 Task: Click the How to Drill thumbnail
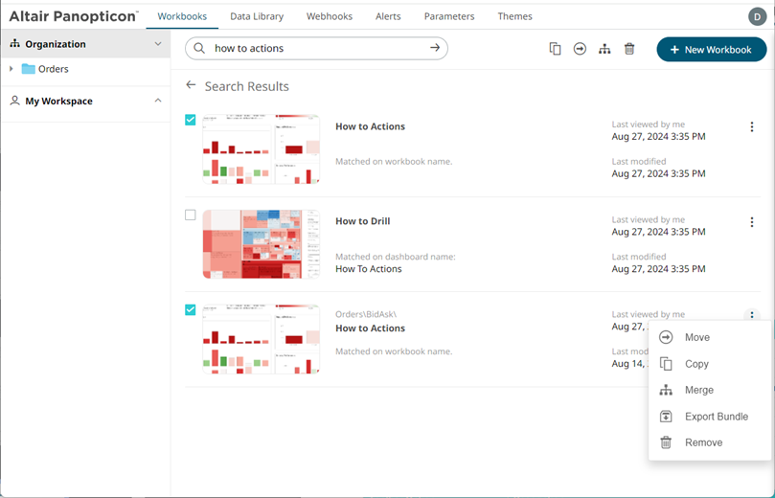[261, 244]
